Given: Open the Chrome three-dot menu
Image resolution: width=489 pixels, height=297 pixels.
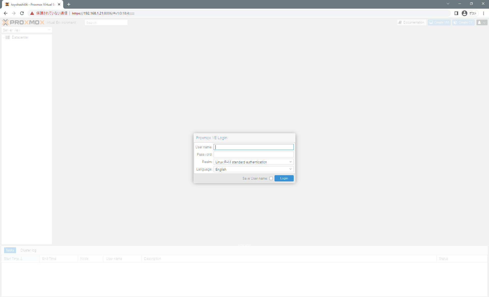Looking at the screenshot, I should coord(483,13).
